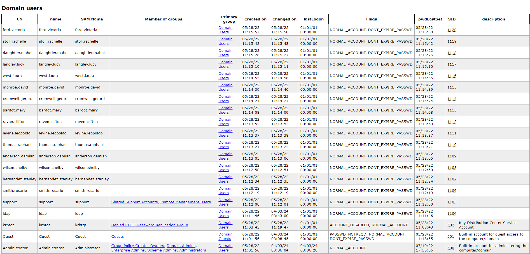The width and height of the screenshot is (530, 254).
Task: Click SID 1111 for levine.leopoldo
Action: (452, 133)
